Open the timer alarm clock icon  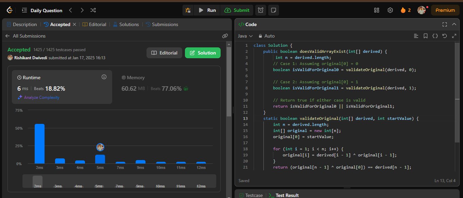[x=260, y=10]
